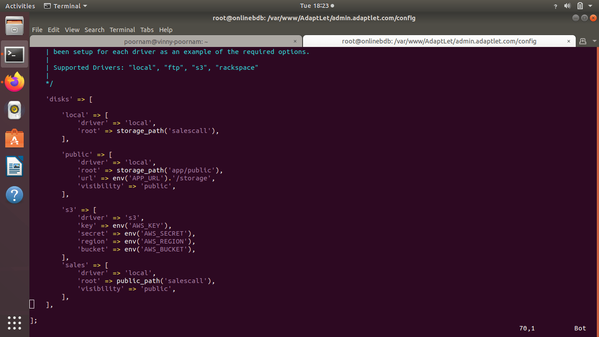Open the Help app from the dock
The image size is (599, 337).
(14, 195)
